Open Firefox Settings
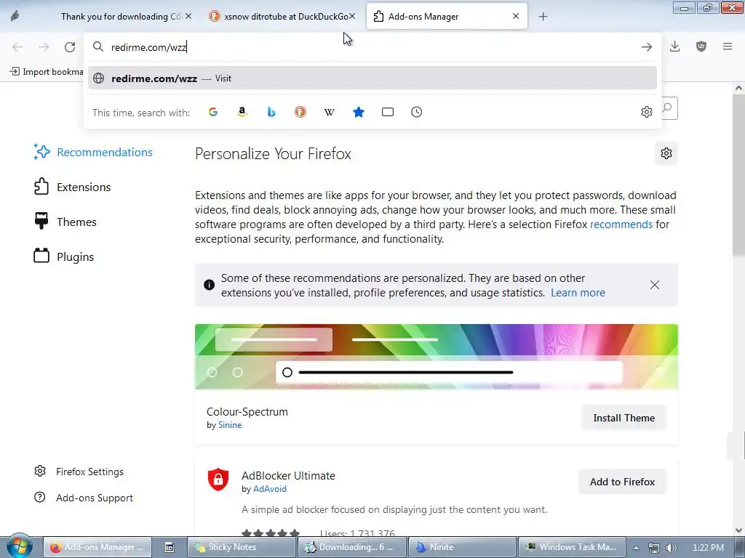Image resolution: width=745 pixels, height=558 pixels. click(79, 472)
